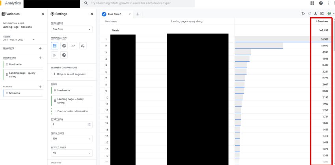Viewport: 335px width, 165px height.
Task: Pick the bar chart visualization
Action: tap(55, 55)
